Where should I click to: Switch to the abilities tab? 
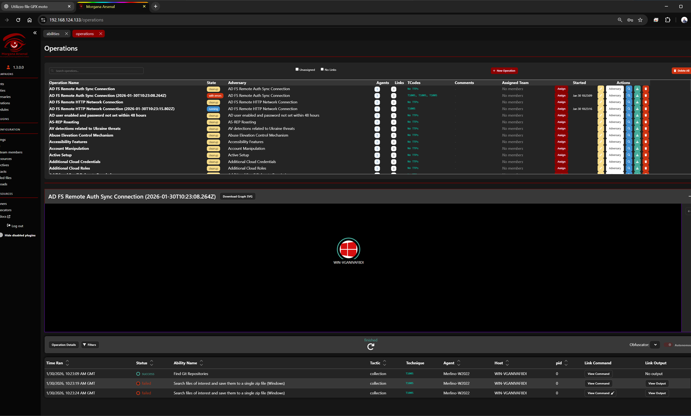point(53,34)
